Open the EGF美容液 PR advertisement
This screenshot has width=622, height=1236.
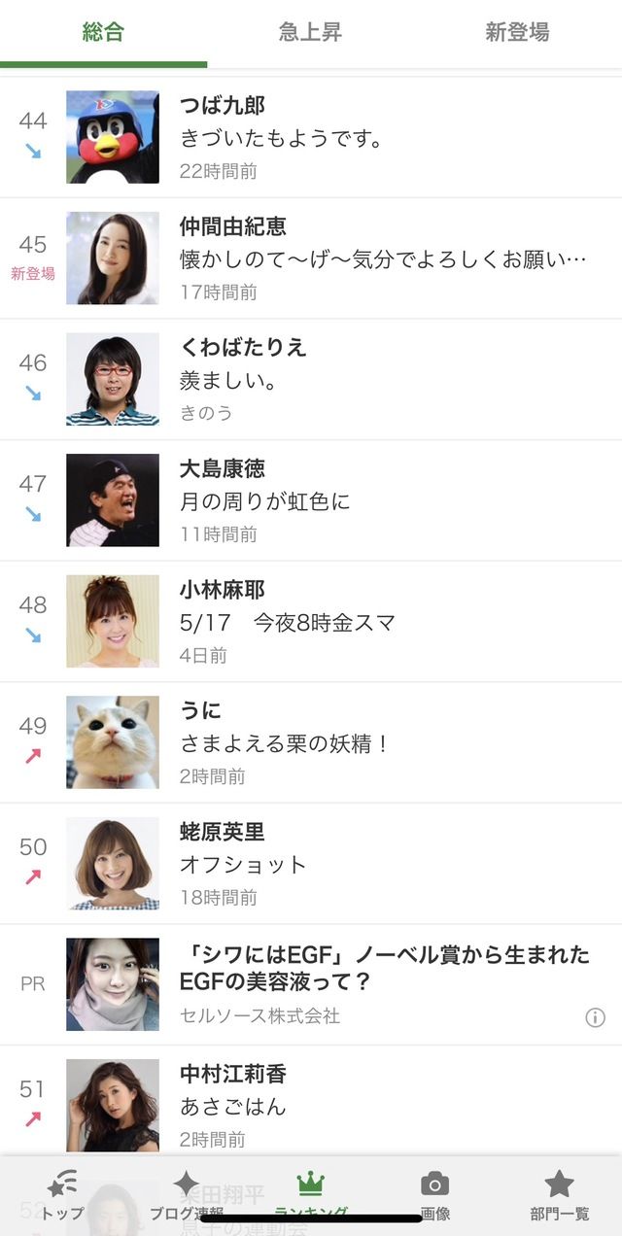tap(311, 984)
